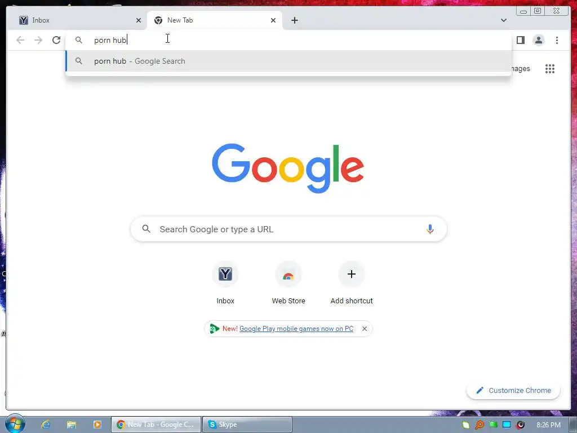This screenshot has width=577, height=433.
Task: Click the search icon in the address bar
Action: click(x=79, y=40)
